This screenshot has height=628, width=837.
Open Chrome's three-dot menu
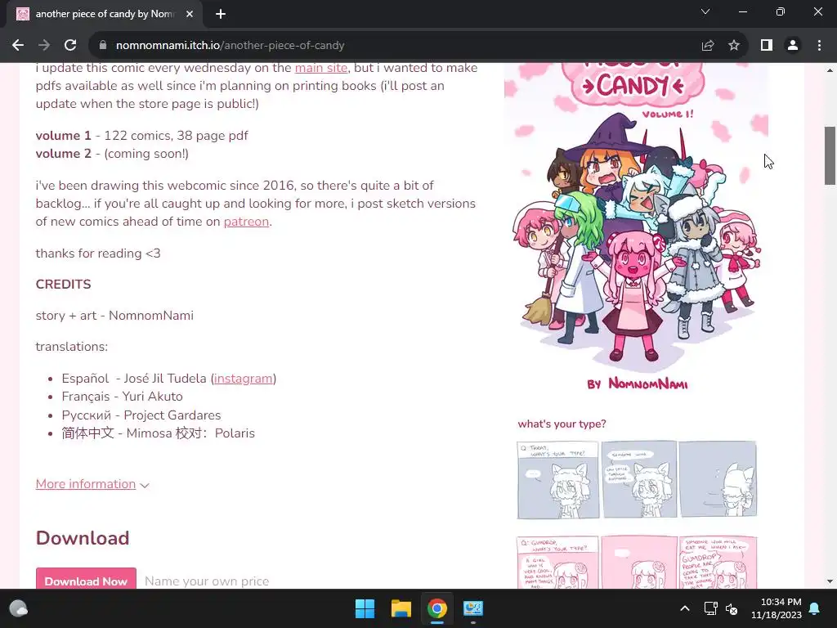tap(819, 46)
